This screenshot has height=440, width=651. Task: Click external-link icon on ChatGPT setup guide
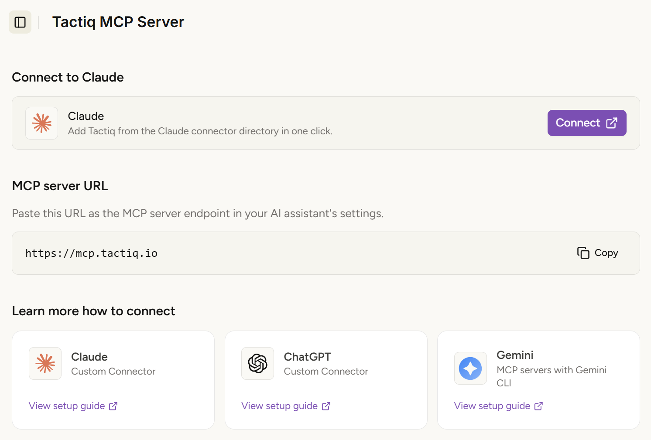[326, 406]
